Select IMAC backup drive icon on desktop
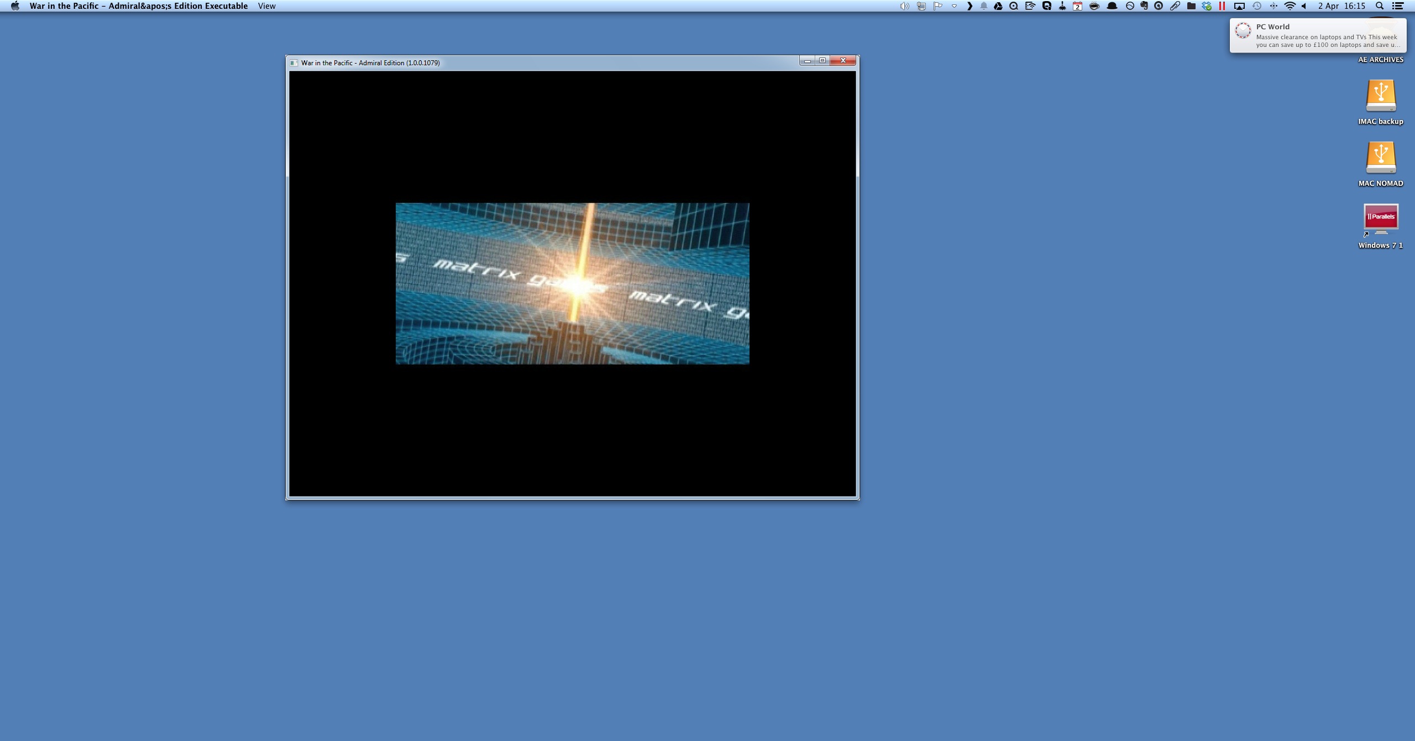The width and height of the screenshot is (1415, 741). pyautogui.click(x=1381, y=97)
